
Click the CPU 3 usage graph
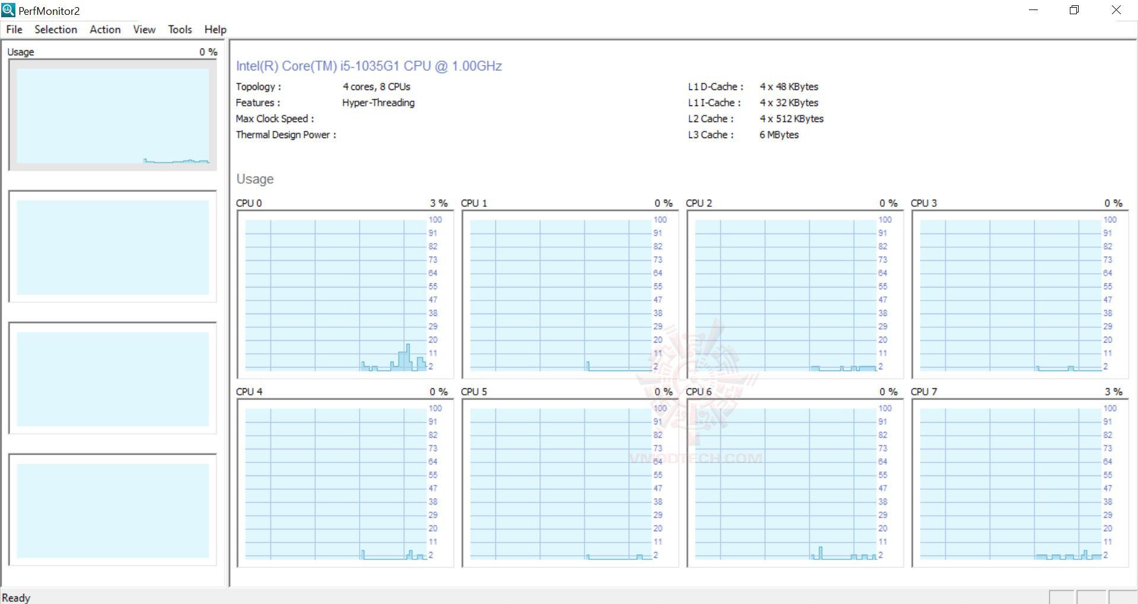[1020, 294]
